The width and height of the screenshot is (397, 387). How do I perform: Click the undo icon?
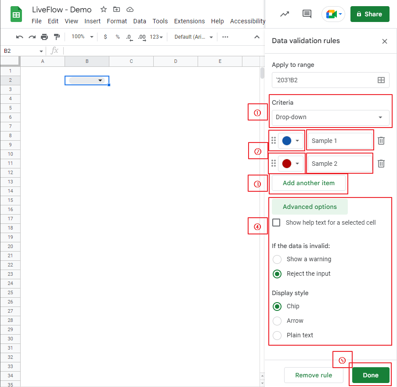(x=19, y=37)
